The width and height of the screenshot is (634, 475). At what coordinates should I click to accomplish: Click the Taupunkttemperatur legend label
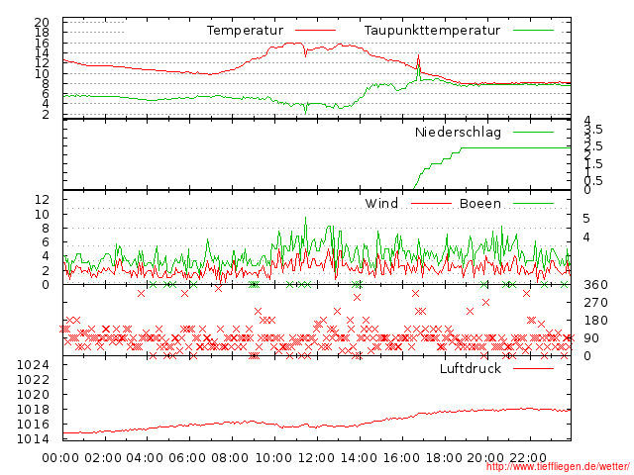[x=432, y=31]
